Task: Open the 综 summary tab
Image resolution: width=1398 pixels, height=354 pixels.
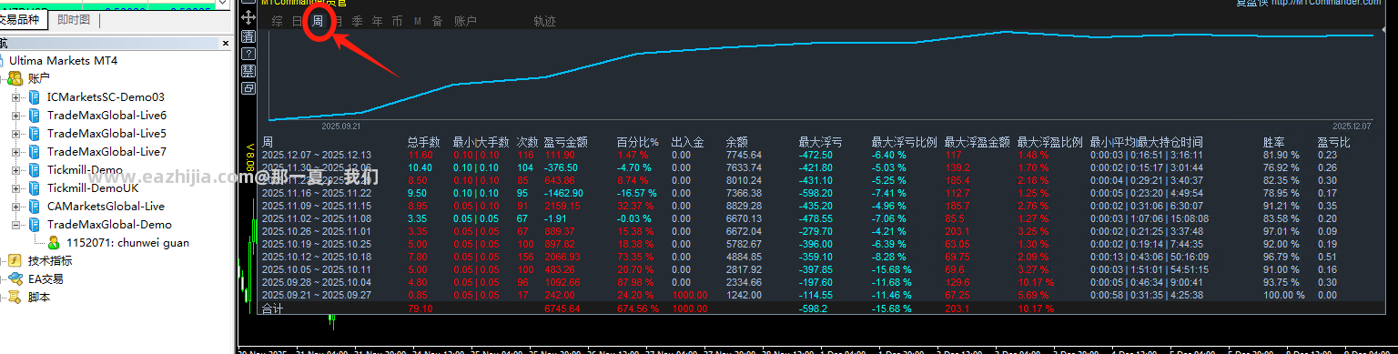Action: (277, 20)
